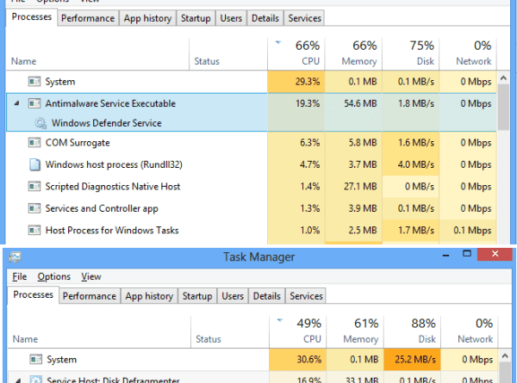Open App history tab in lower Task Manager

(149, 296)
